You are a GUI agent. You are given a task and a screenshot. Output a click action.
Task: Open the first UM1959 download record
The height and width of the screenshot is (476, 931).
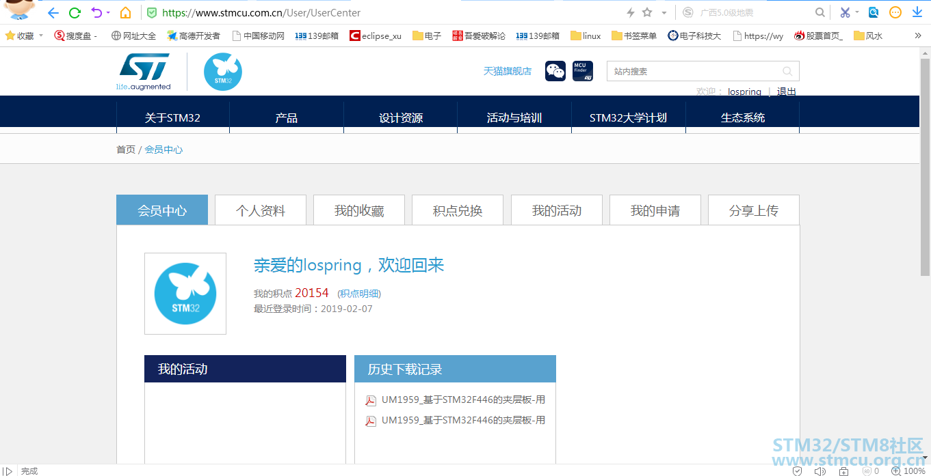click(x=463, y=400)
